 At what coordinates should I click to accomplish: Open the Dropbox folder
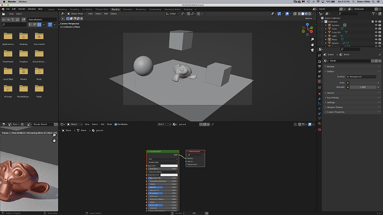tap(23, 54)
